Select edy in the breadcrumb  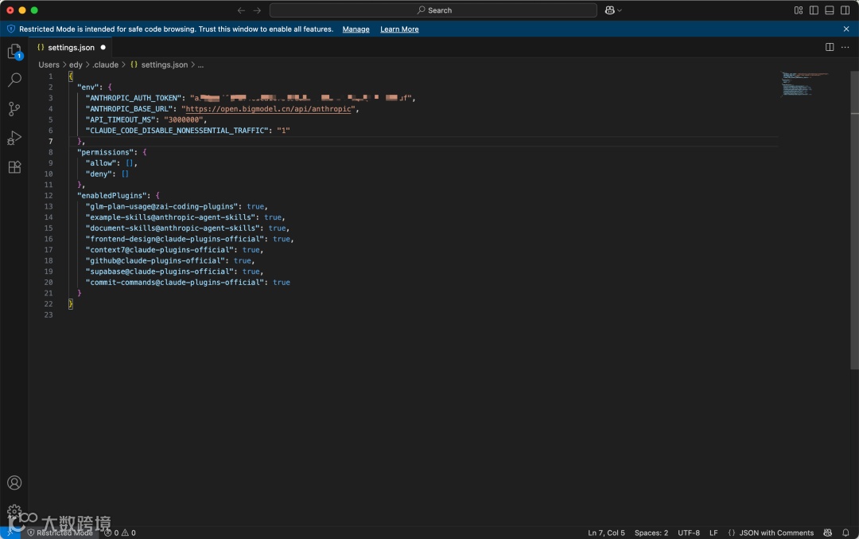tap(76, 64)
